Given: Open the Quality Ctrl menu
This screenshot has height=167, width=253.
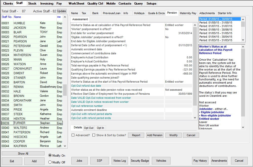Looking at the screenshot, I should point(95,3).
